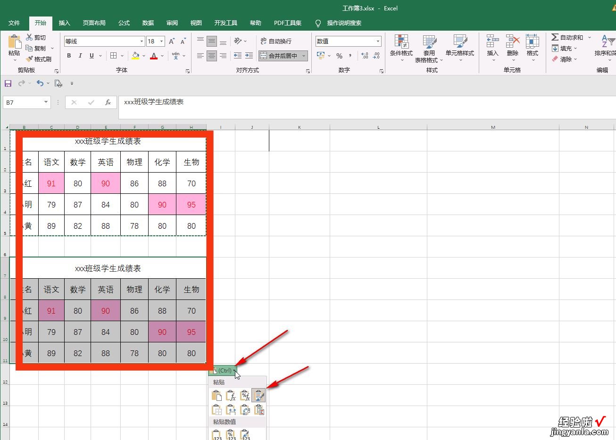Click the insert function fx icon
The height and width of the screenshot is (440, 616).
coord(108,102)
